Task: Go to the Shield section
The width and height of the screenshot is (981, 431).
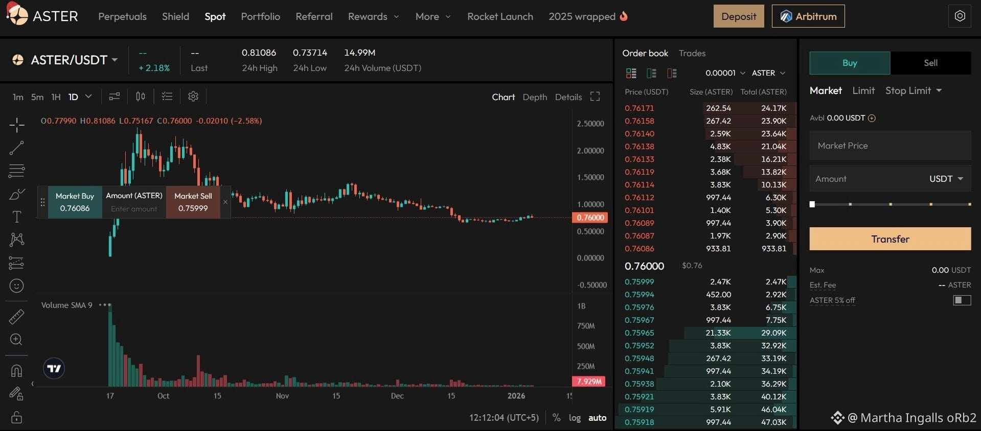Action: (175, 16)
